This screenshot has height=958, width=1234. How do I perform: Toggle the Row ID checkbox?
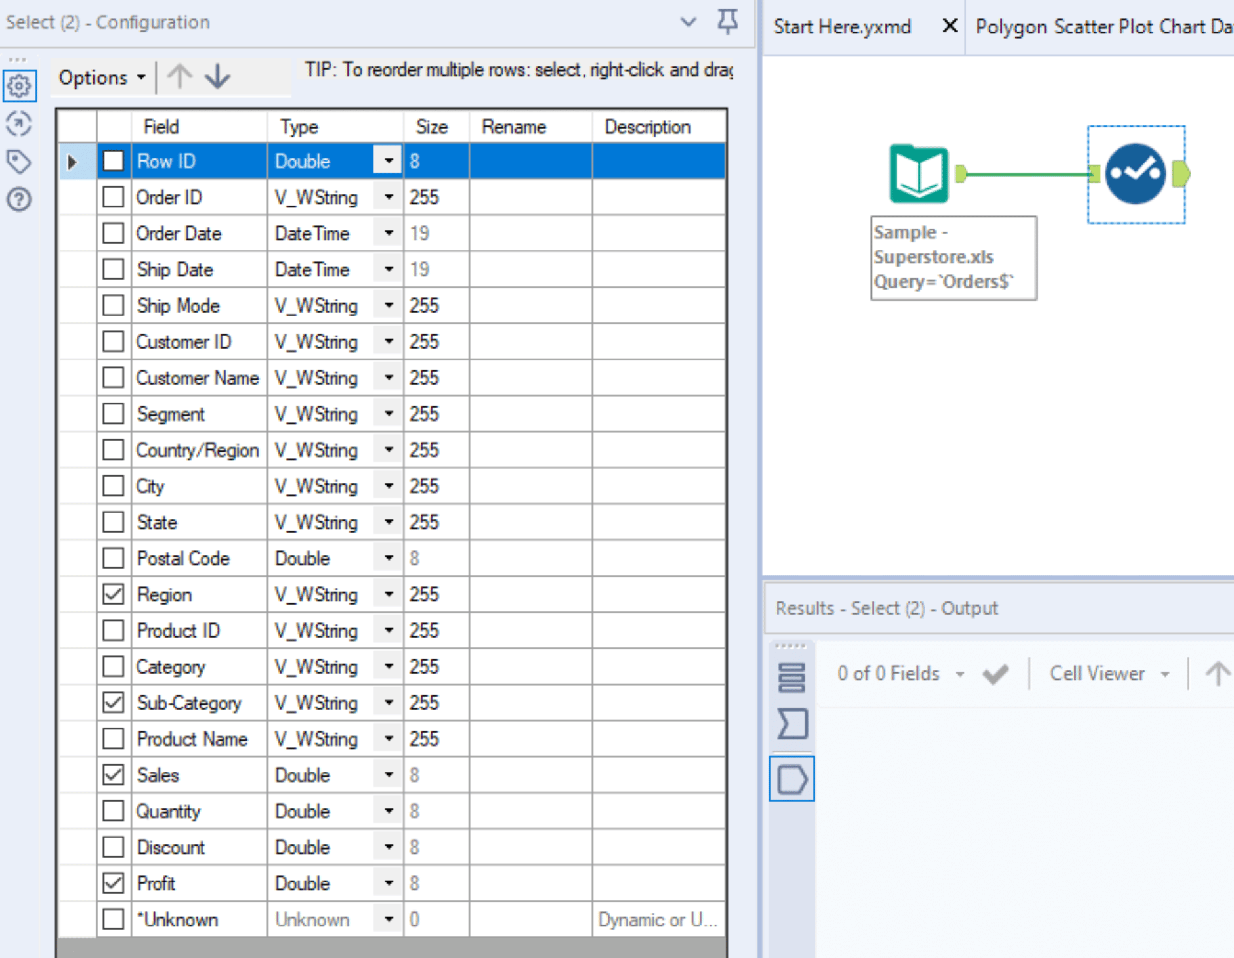114,161
